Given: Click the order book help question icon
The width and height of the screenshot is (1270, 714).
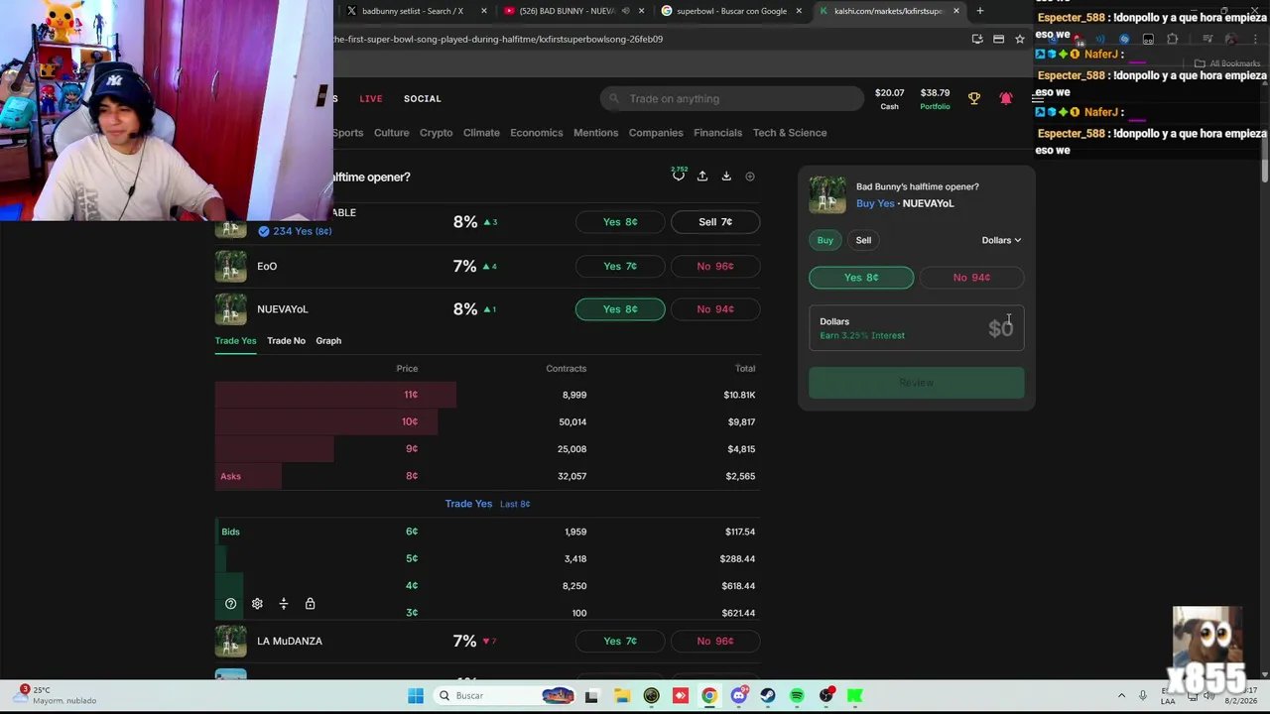Looking at the screenshot, I should 230,604.
